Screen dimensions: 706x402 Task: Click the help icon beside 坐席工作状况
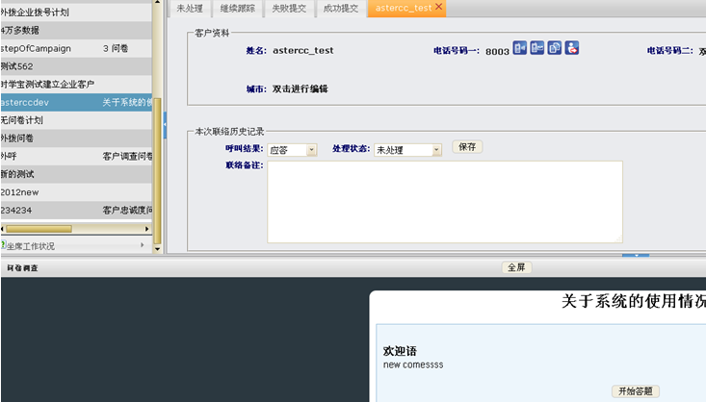pos(4,246)
